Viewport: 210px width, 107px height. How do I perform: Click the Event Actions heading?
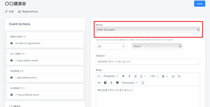(x=20, y=24)
